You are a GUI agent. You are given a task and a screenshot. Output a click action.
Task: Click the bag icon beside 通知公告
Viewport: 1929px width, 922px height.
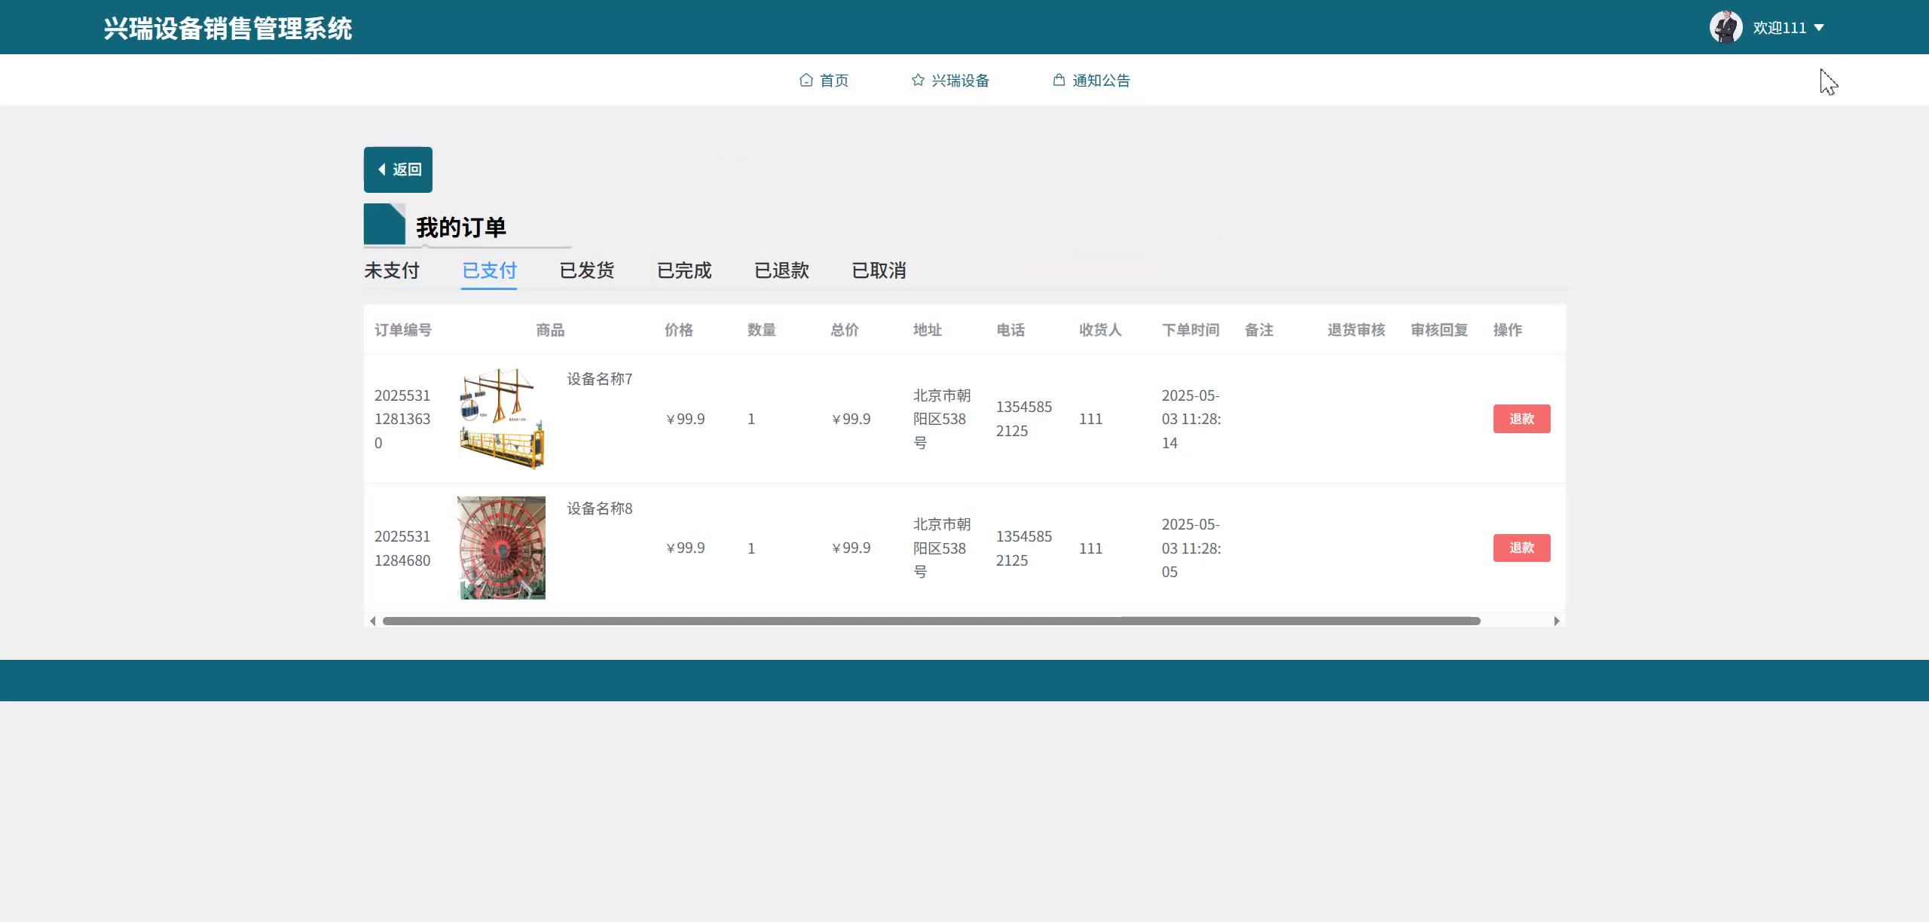1059,80
